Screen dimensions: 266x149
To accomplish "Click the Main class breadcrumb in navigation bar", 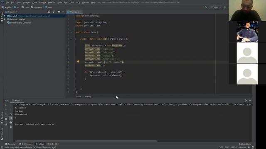I will 48,7.
